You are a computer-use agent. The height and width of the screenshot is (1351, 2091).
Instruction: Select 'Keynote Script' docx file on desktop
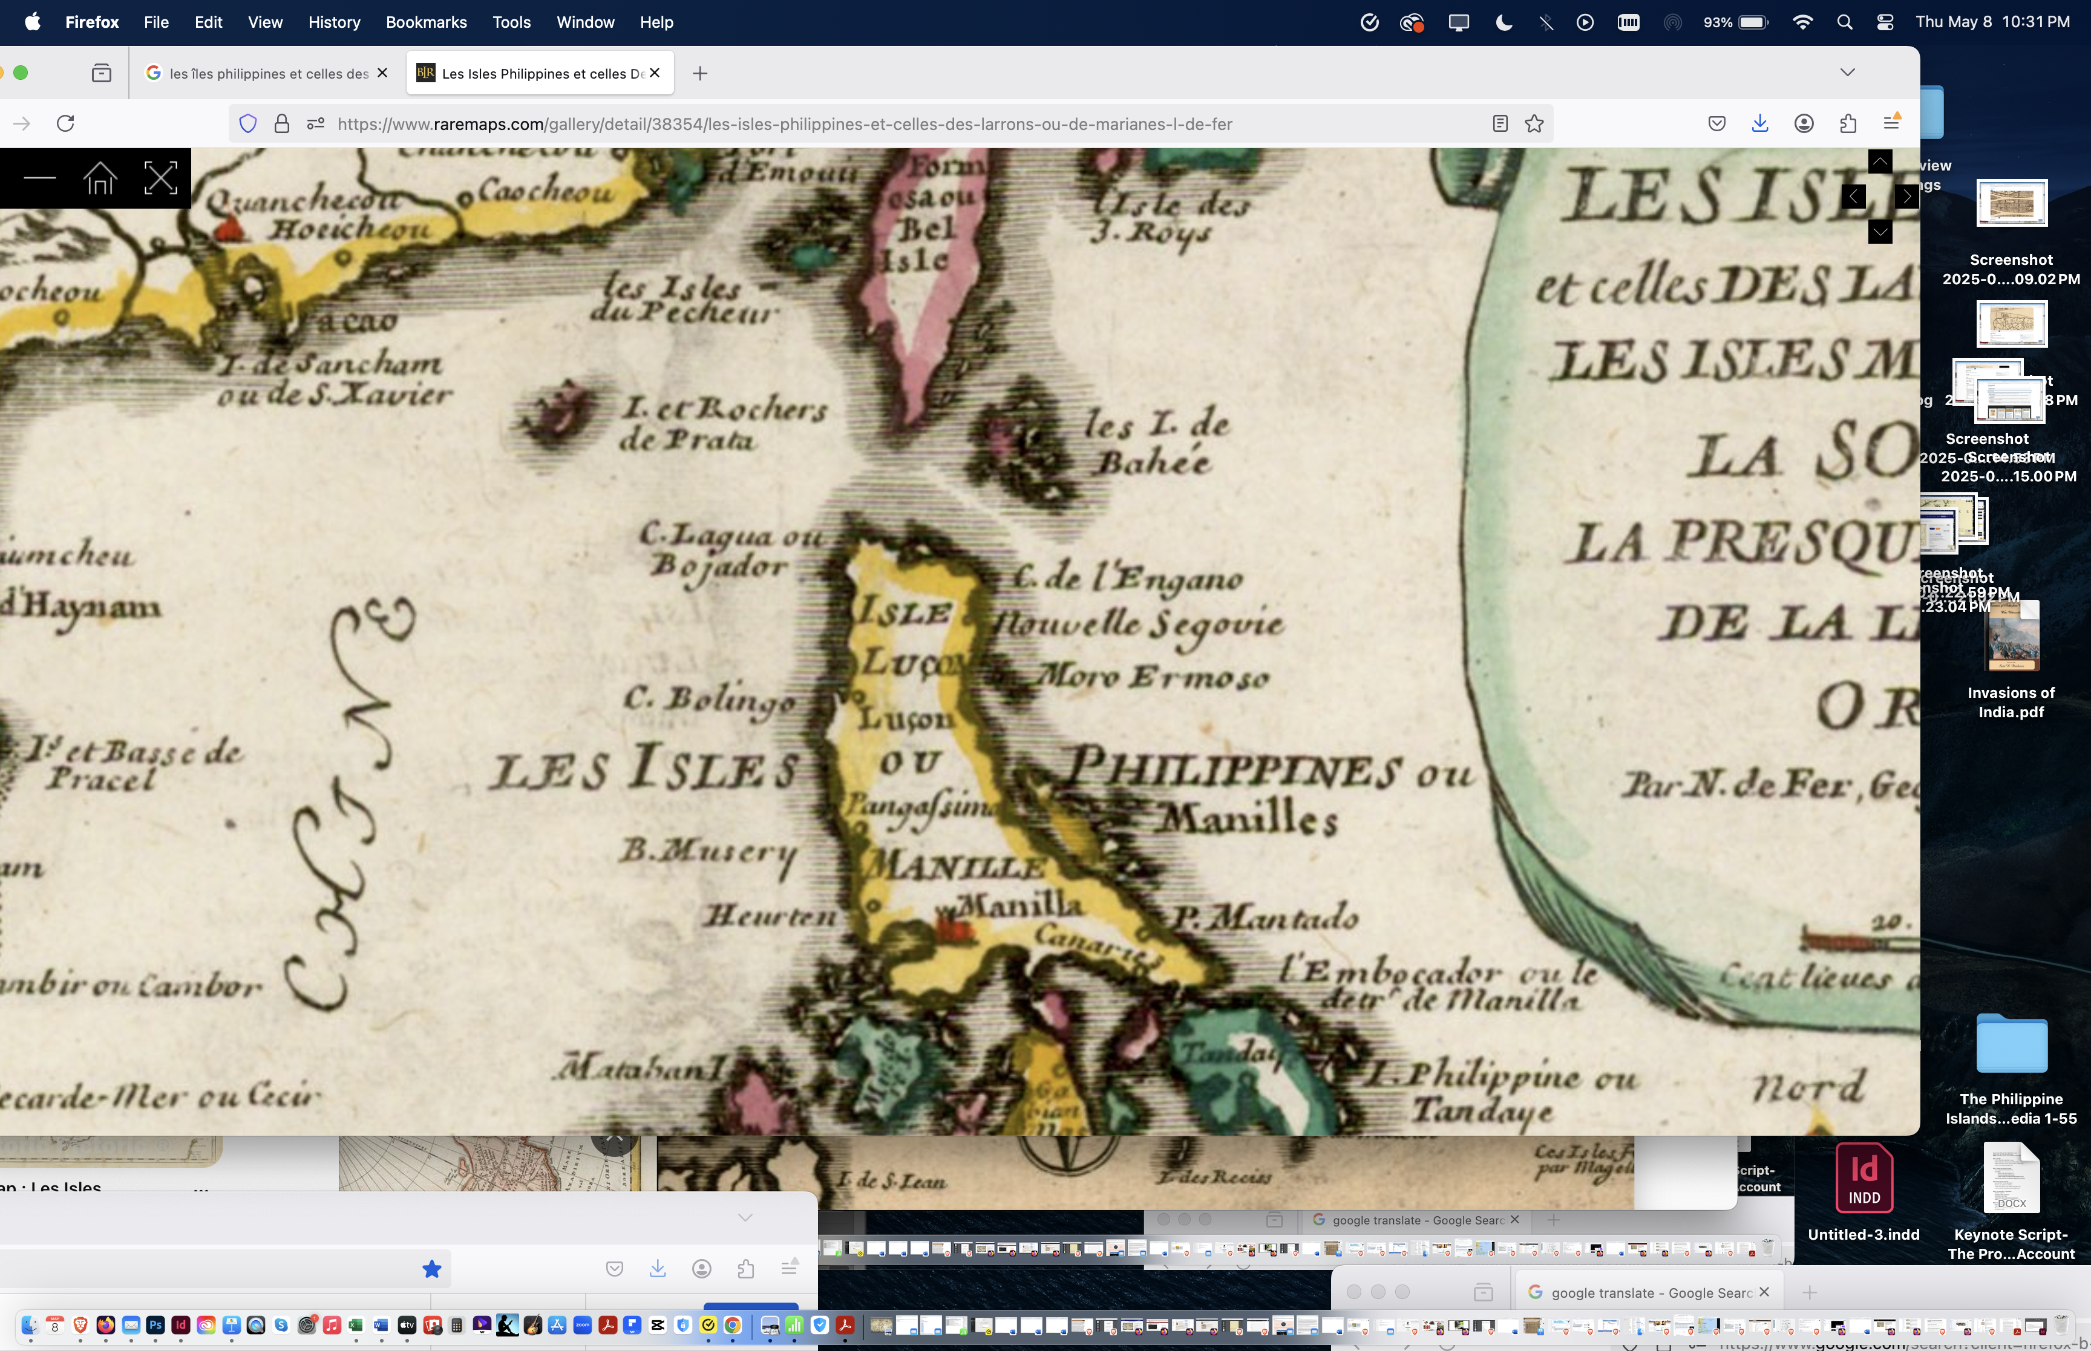[x=2011, y=1201]
